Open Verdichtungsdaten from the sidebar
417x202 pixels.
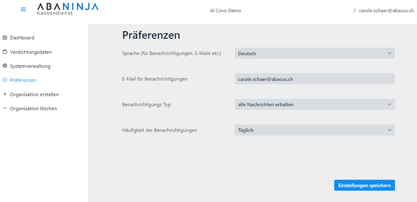pyautogui.click(x=31, y=52)
